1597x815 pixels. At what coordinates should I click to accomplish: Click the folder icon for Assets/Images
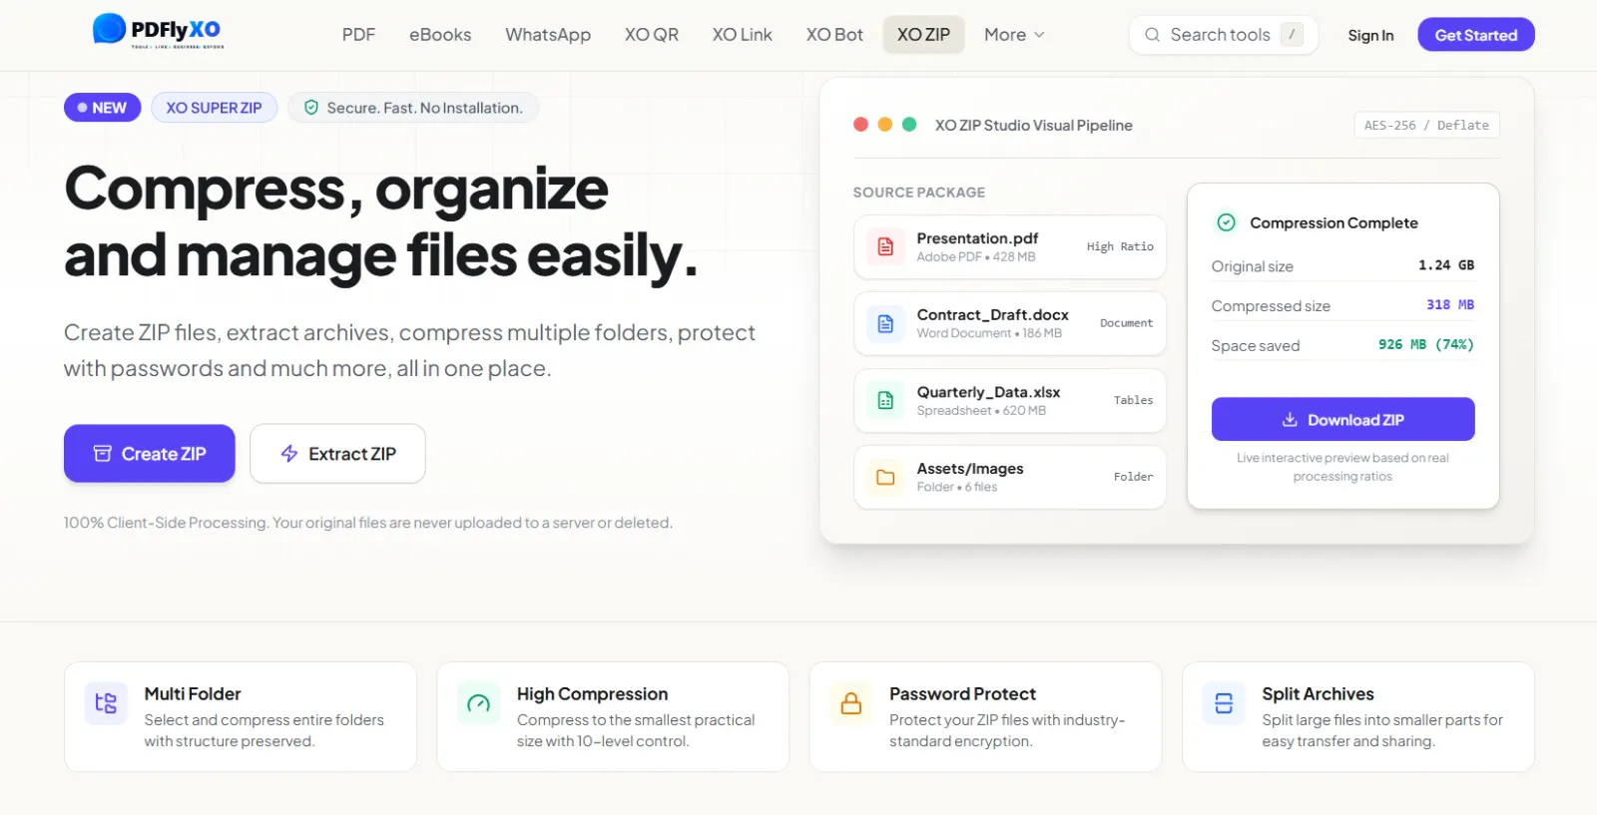tap(885, 477)
